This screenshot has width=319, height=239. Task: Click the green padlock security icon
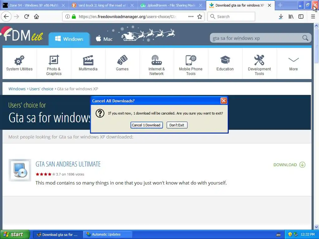coord(74,16)
